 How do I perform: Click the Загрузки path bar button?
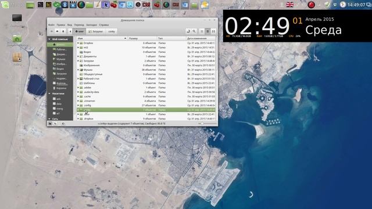[95, 31]
